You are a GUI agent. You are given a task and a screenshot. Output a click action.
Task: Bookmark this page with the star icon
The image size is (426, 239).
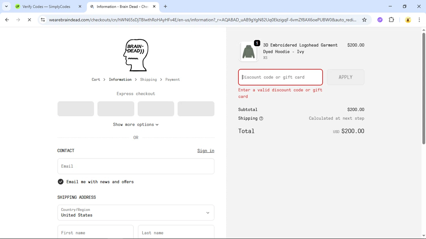point(364,20)
